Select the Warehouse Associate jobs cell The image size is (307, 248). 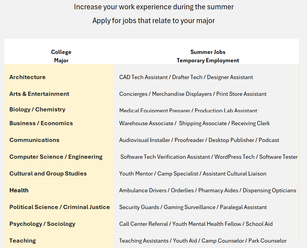coord(194,123)
